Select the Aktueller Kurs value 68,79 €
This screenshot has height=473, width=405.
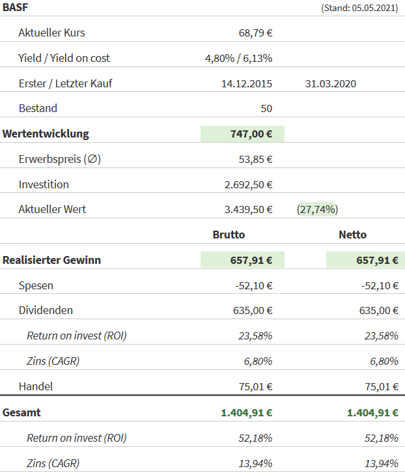pyautogui.click(x=255, y=33)
